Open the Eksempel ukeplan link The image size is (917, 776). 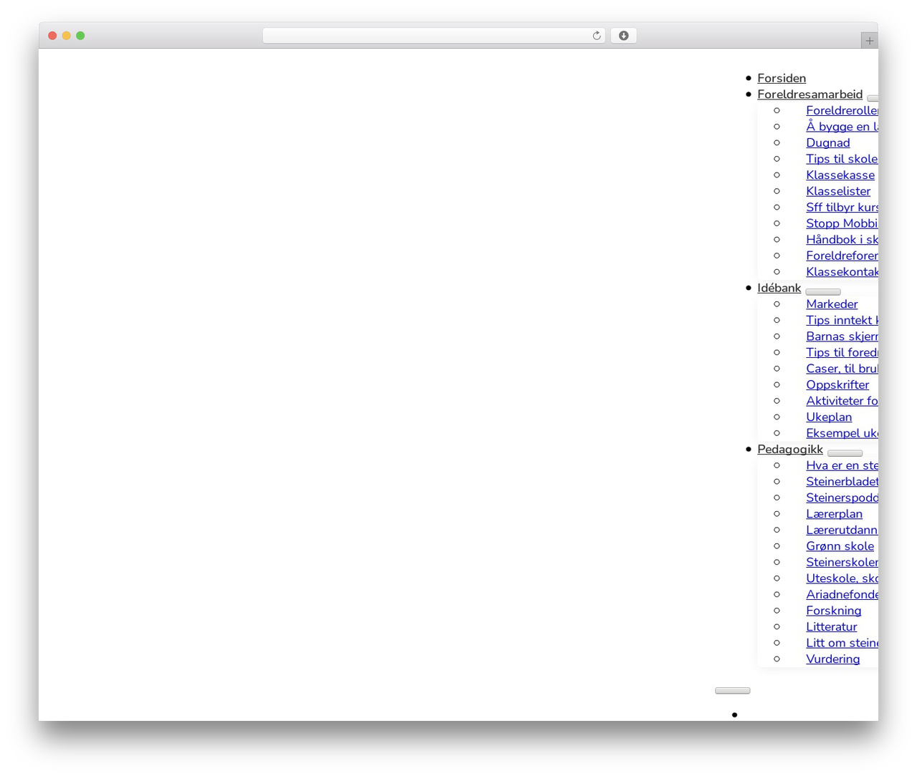point(842,433)
